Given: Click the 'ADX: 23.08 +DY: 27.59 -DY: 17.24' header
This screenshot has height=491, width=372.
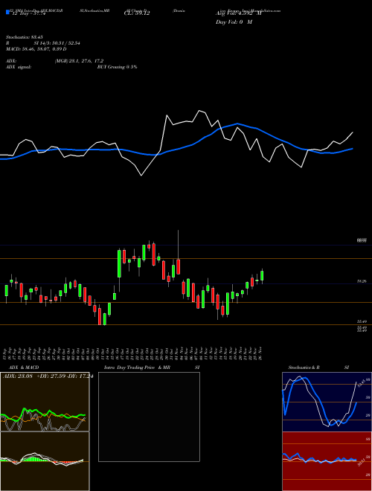Looking at the screenshot, I should tap(48, 376).
